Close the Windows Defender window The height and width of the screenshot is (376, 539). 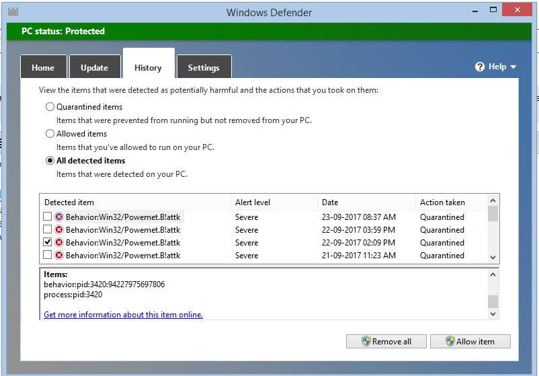point(517,9)
